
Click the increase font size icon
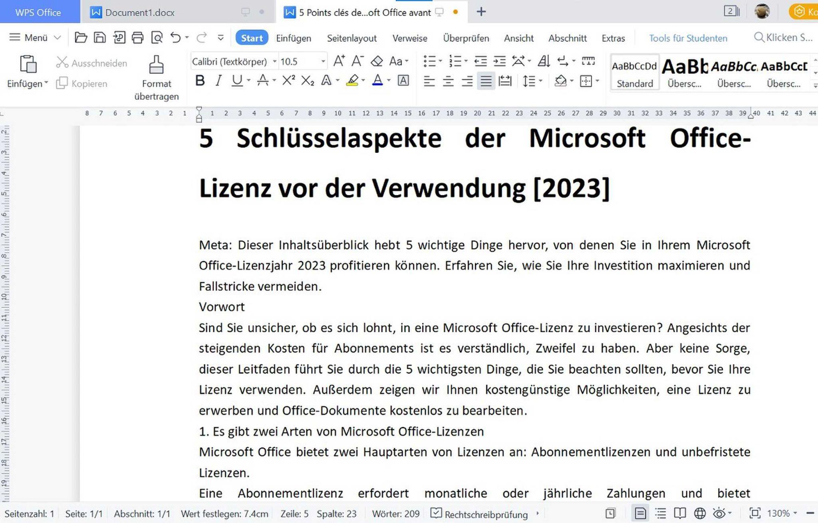pos(339,61)
